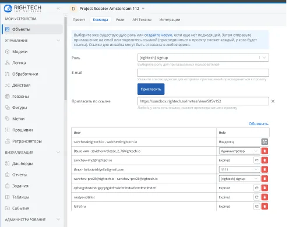Click the Обновить link
The height and width of the screenshot is (227, 289).
coord(259,124)
